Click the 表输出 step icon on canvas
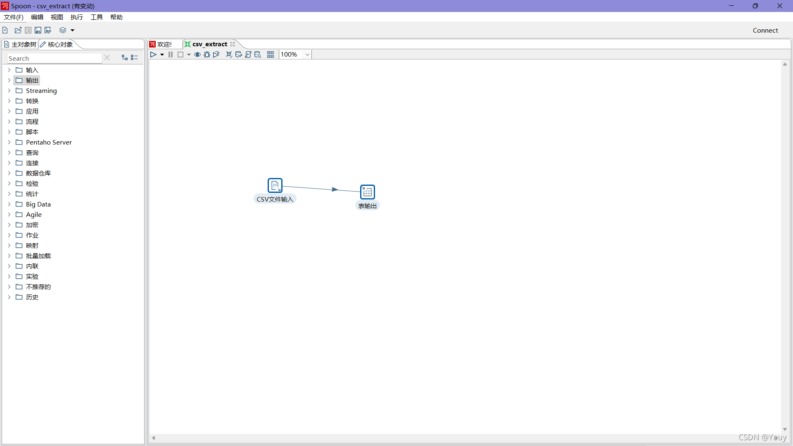Viewport: 793px width, 446px height. (x=367, y=192)
